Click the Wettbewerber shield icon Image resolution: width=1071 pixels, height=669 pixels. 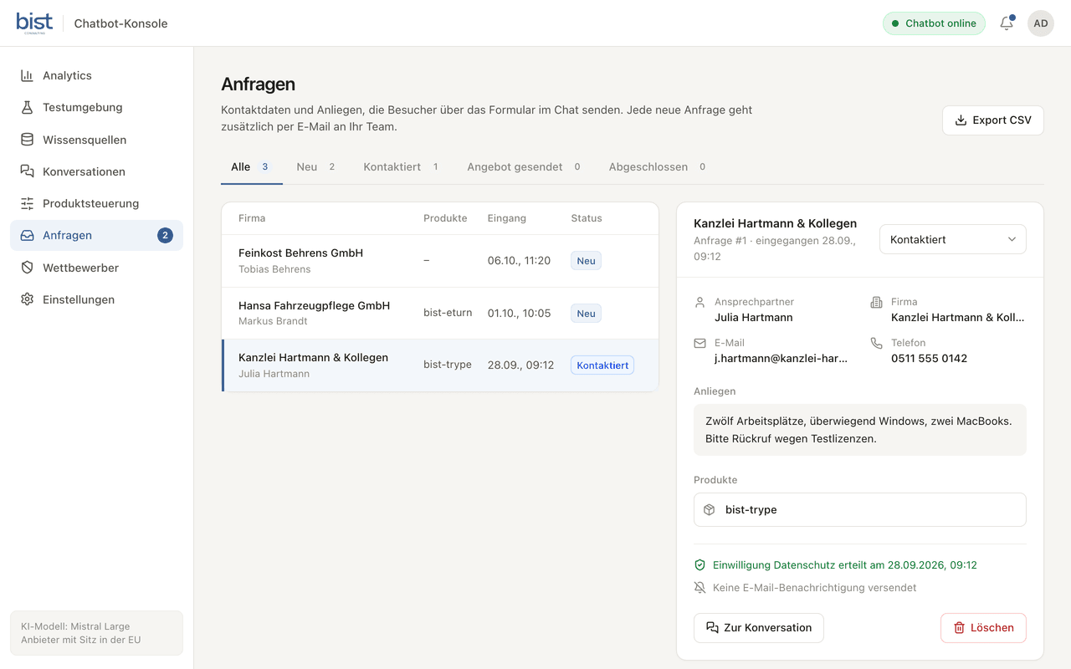point(28,268)
